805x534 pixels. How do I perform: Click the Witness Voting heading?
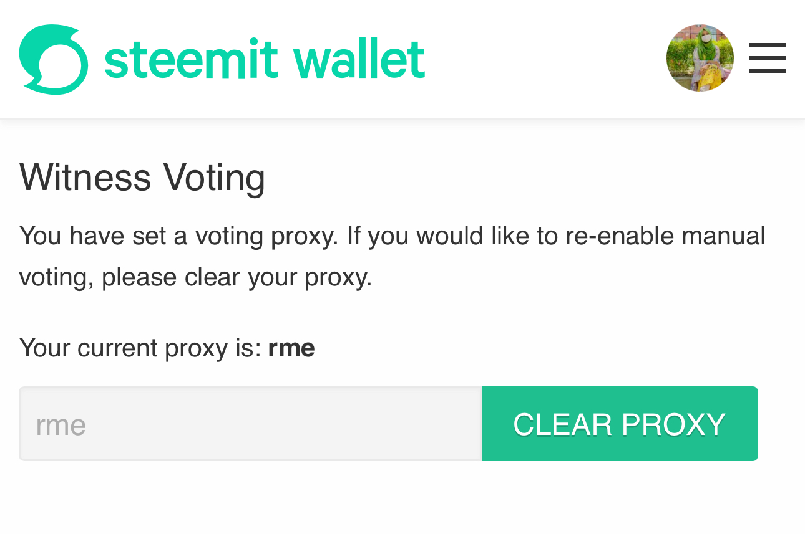(x=142, y=177)
